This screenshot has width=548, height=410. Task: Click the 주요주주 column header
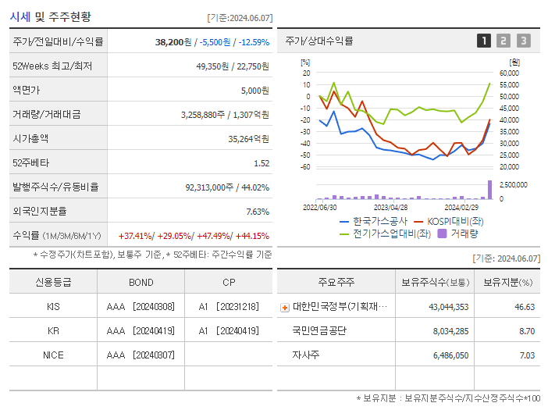coord(336,282)
